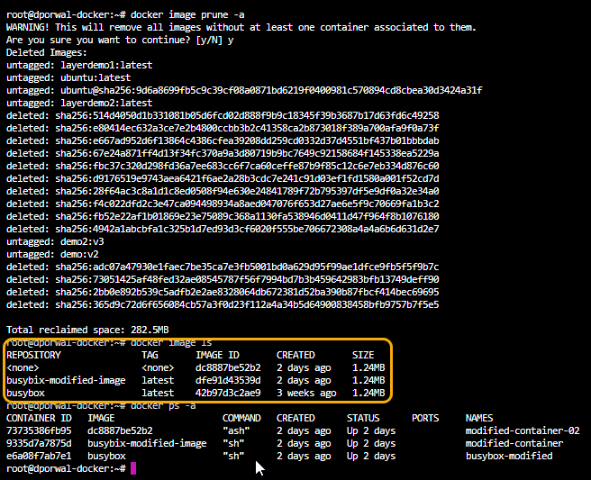Click 'busybox' in the repository column

click(25, 393)
